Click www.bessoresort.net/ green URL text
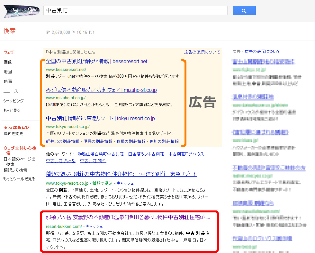 pos(66,70)
